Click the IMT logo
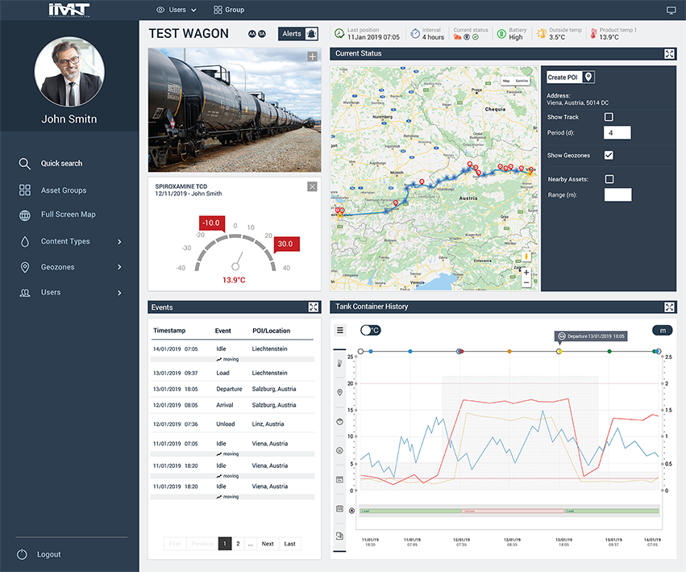This screenshot has width=686, height=572. [x=69, y=10]
